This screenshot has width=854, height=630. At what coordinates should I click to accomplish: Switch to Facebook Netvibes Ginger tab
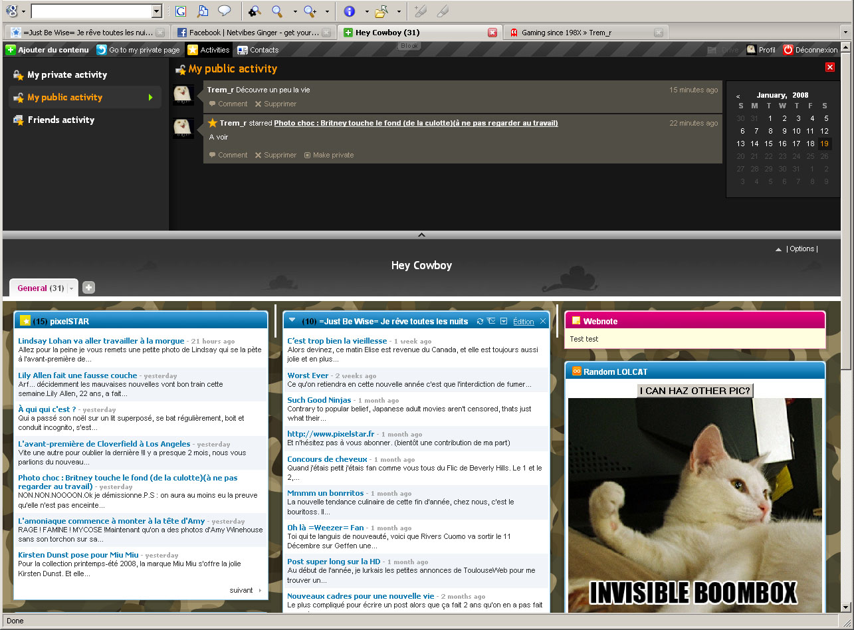[x=253, y=33]
